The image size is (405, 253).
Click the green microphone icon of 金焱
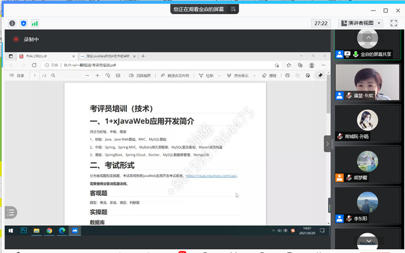pyautogui.click(x=355, y=54)
